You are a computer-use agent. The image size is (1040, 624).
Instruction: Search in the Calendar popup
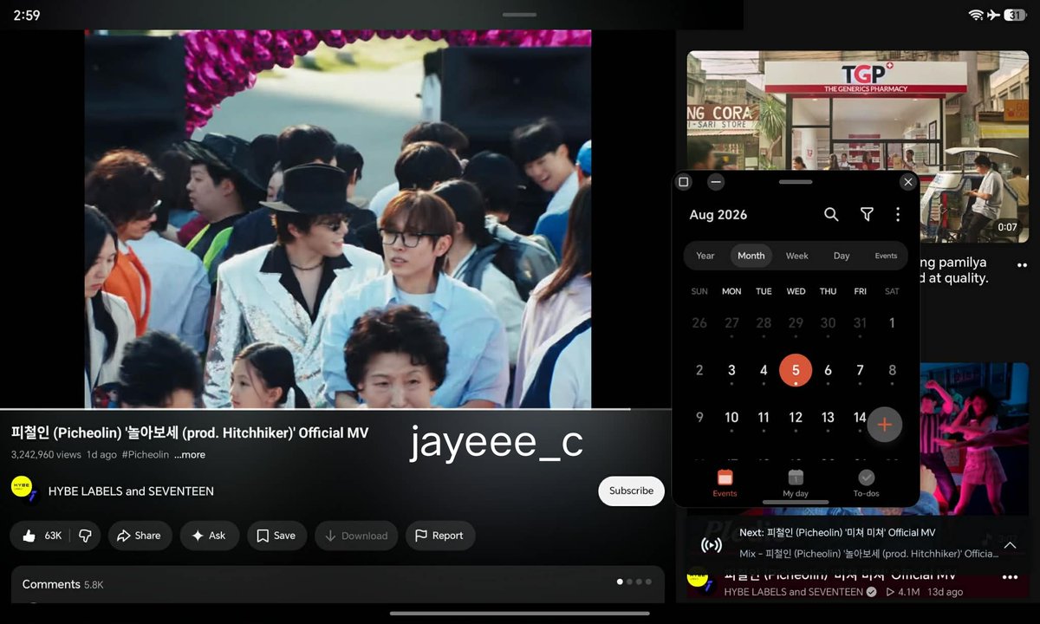click(x=831, y=214)
